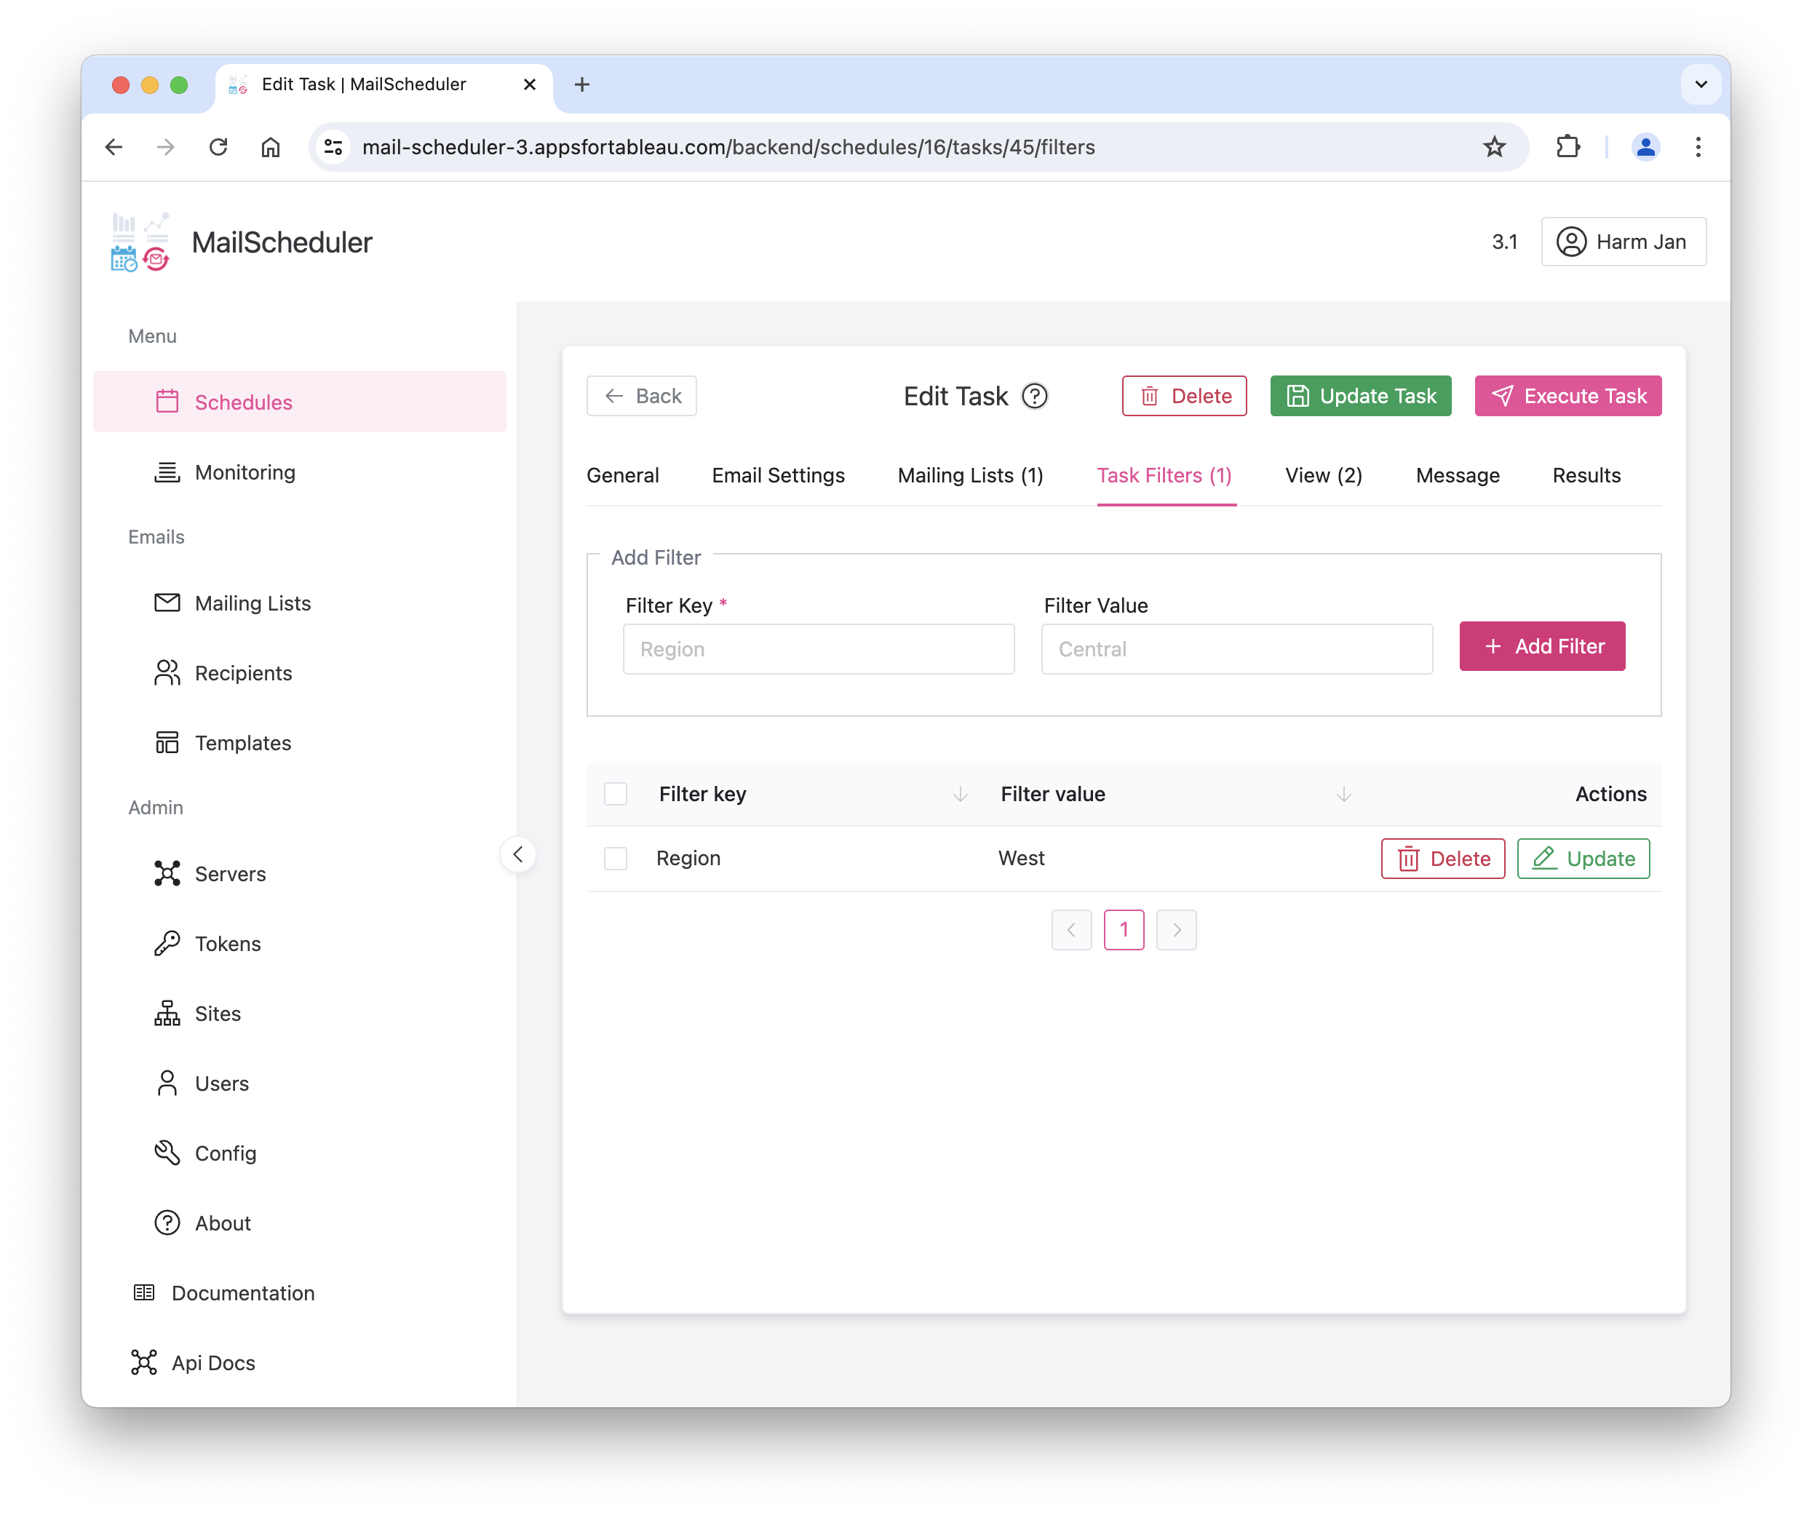Switch to the Email Settings tab

point(777,475)
